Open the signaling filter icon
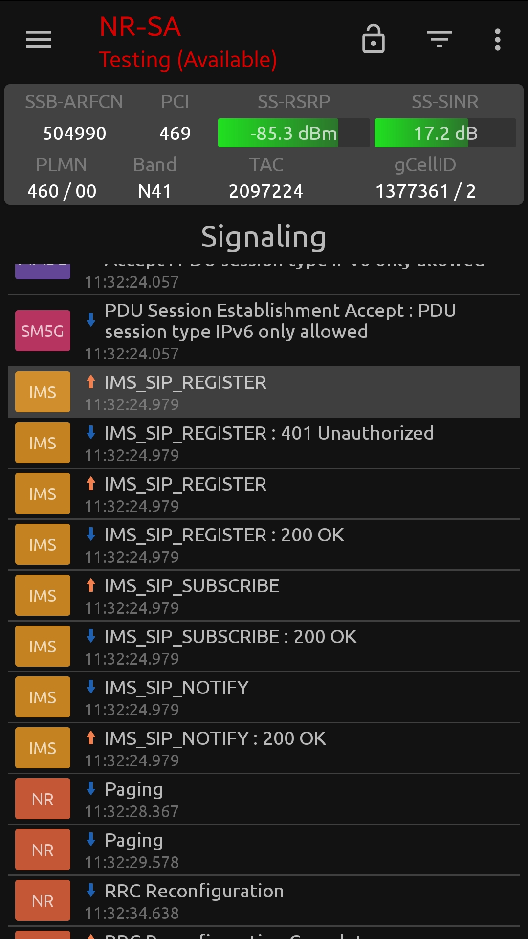This screenshot has width=528, height=939. [x=439, y=39]
